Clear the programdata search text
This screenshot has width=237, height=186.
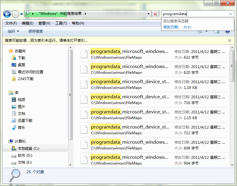(230, 14)
